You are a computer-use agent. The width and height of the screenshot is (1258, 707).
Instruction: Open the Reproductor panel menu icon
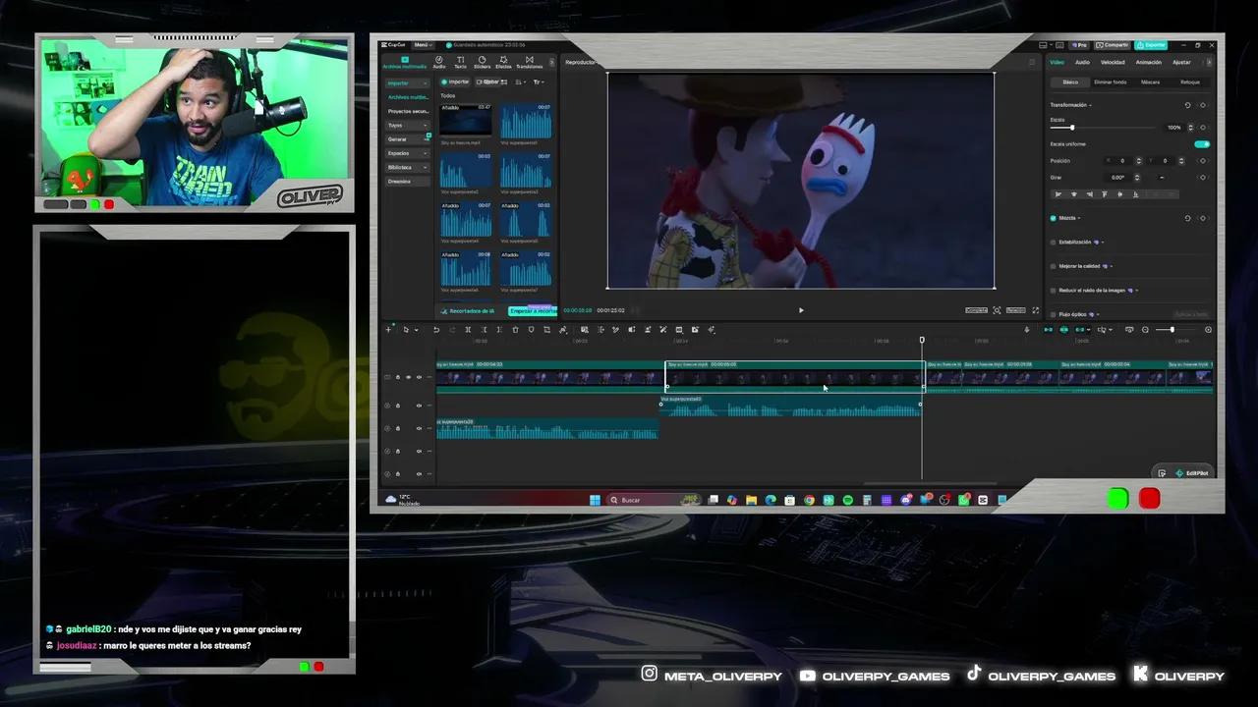pos(1032,62)
